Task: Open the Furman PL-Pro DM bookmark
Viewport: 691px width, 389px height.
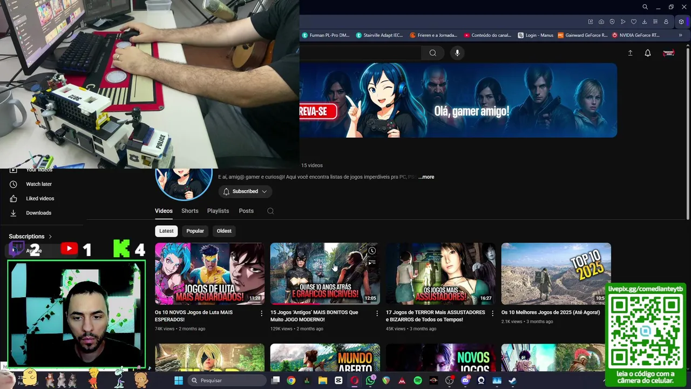Action: coord(326,35)
